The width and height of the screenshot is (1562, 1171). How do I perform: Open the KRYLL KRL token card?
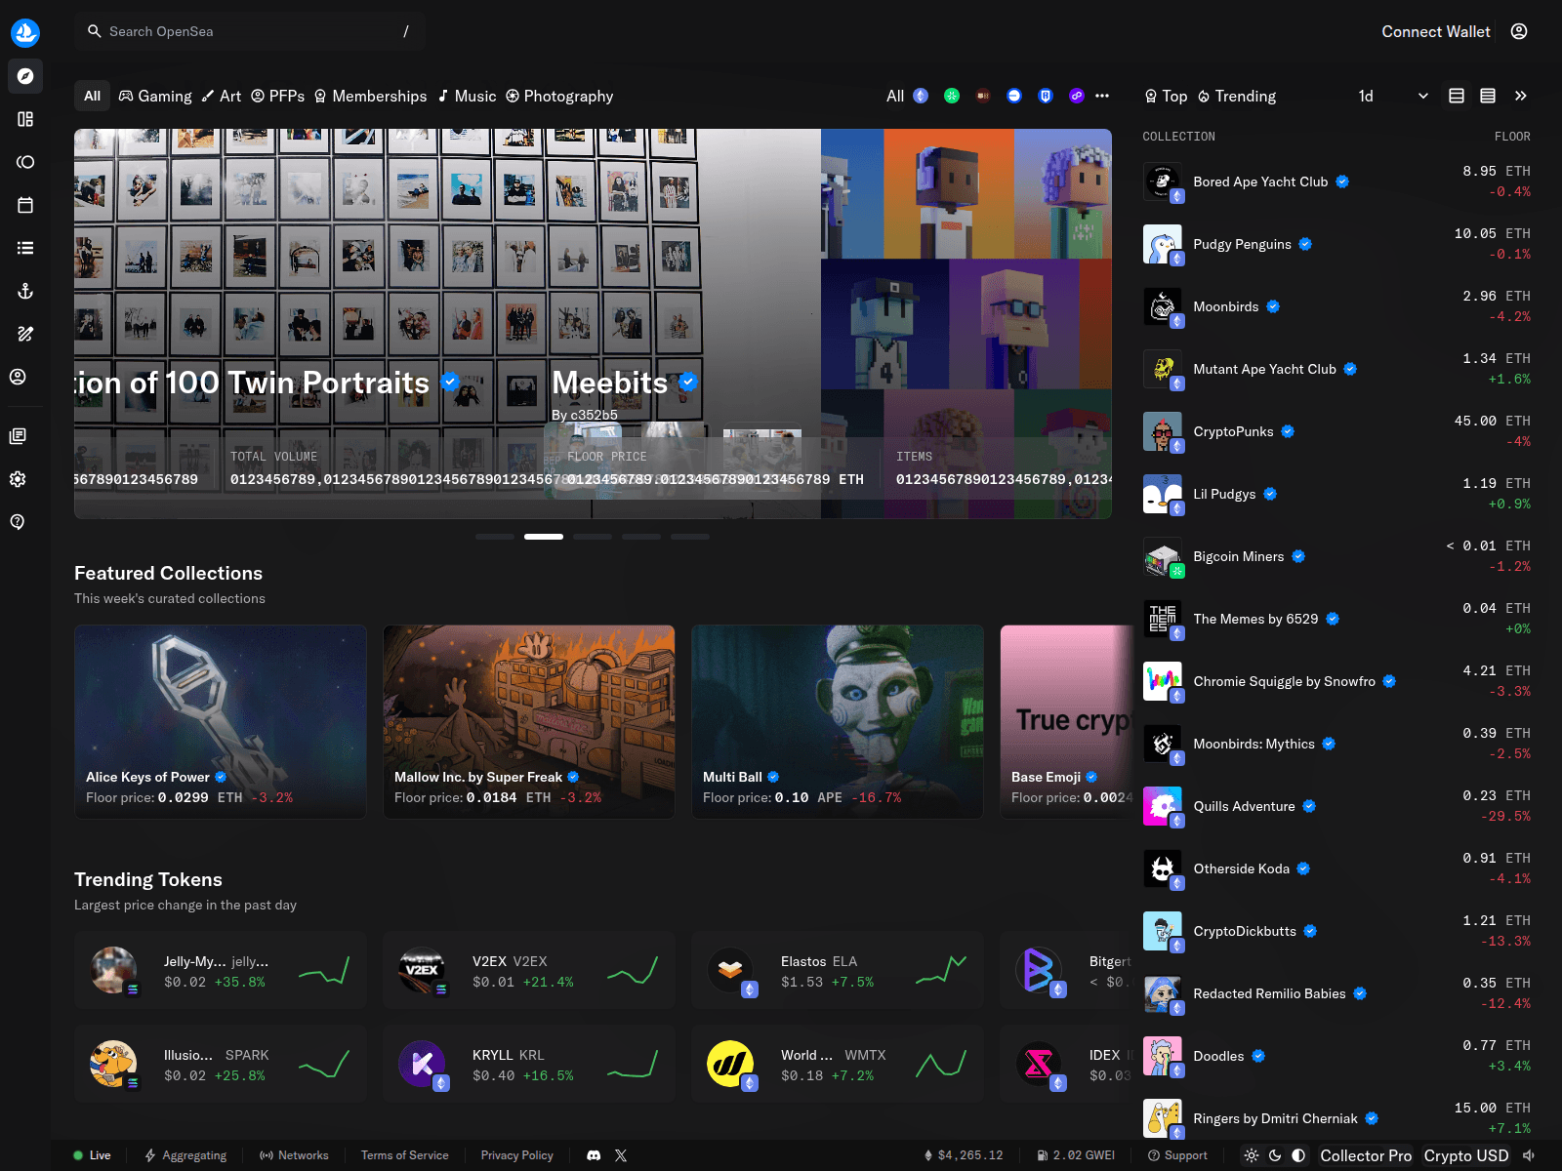(529, 1064)
